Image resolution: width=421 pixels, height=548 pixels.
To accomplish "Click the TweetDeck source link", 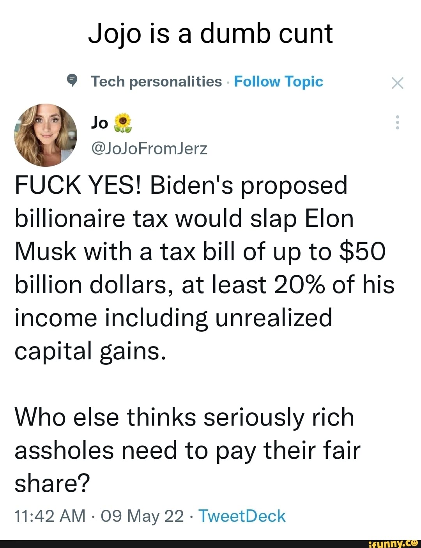I will [242, 515].
